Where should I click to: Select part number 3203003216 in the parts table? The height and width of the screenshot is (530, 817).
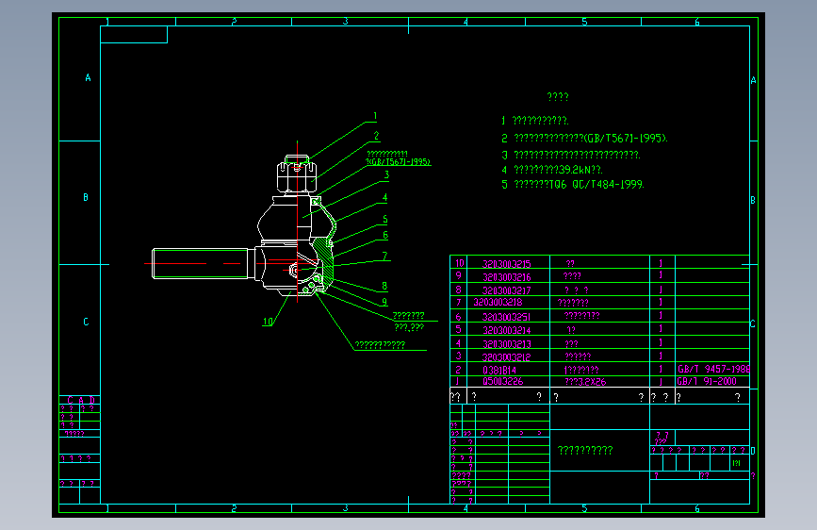tap(506, 277)
